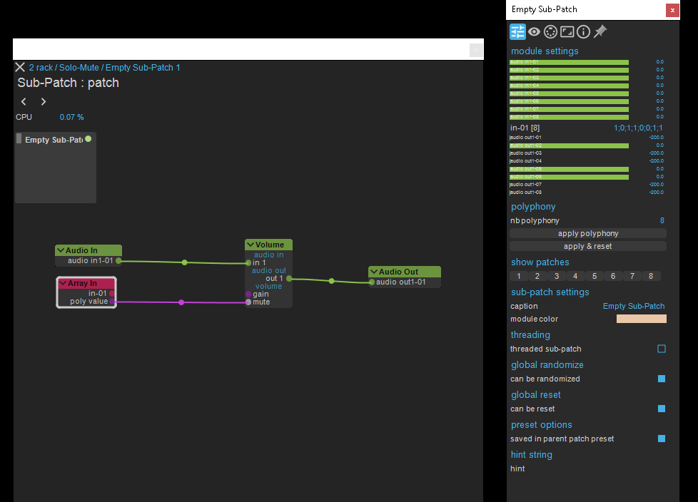This screenshot has height=502, width=698.
Task: Open the module settings sliders tab
Action: (517, 31)
